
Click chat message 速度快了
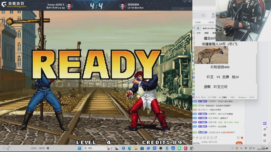(224, 118)
